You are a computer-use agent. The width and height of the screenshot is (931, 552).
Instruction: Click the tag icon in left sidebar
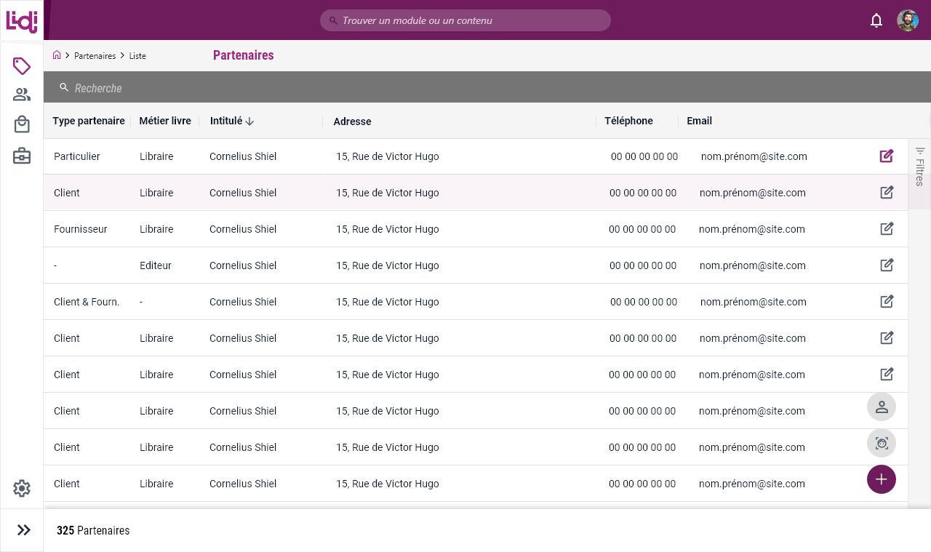pos(22,66)
